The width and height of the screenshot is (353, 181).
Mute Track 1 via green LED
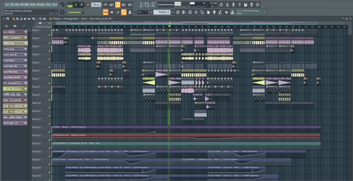pyautogui.click(x=49, y=35)
